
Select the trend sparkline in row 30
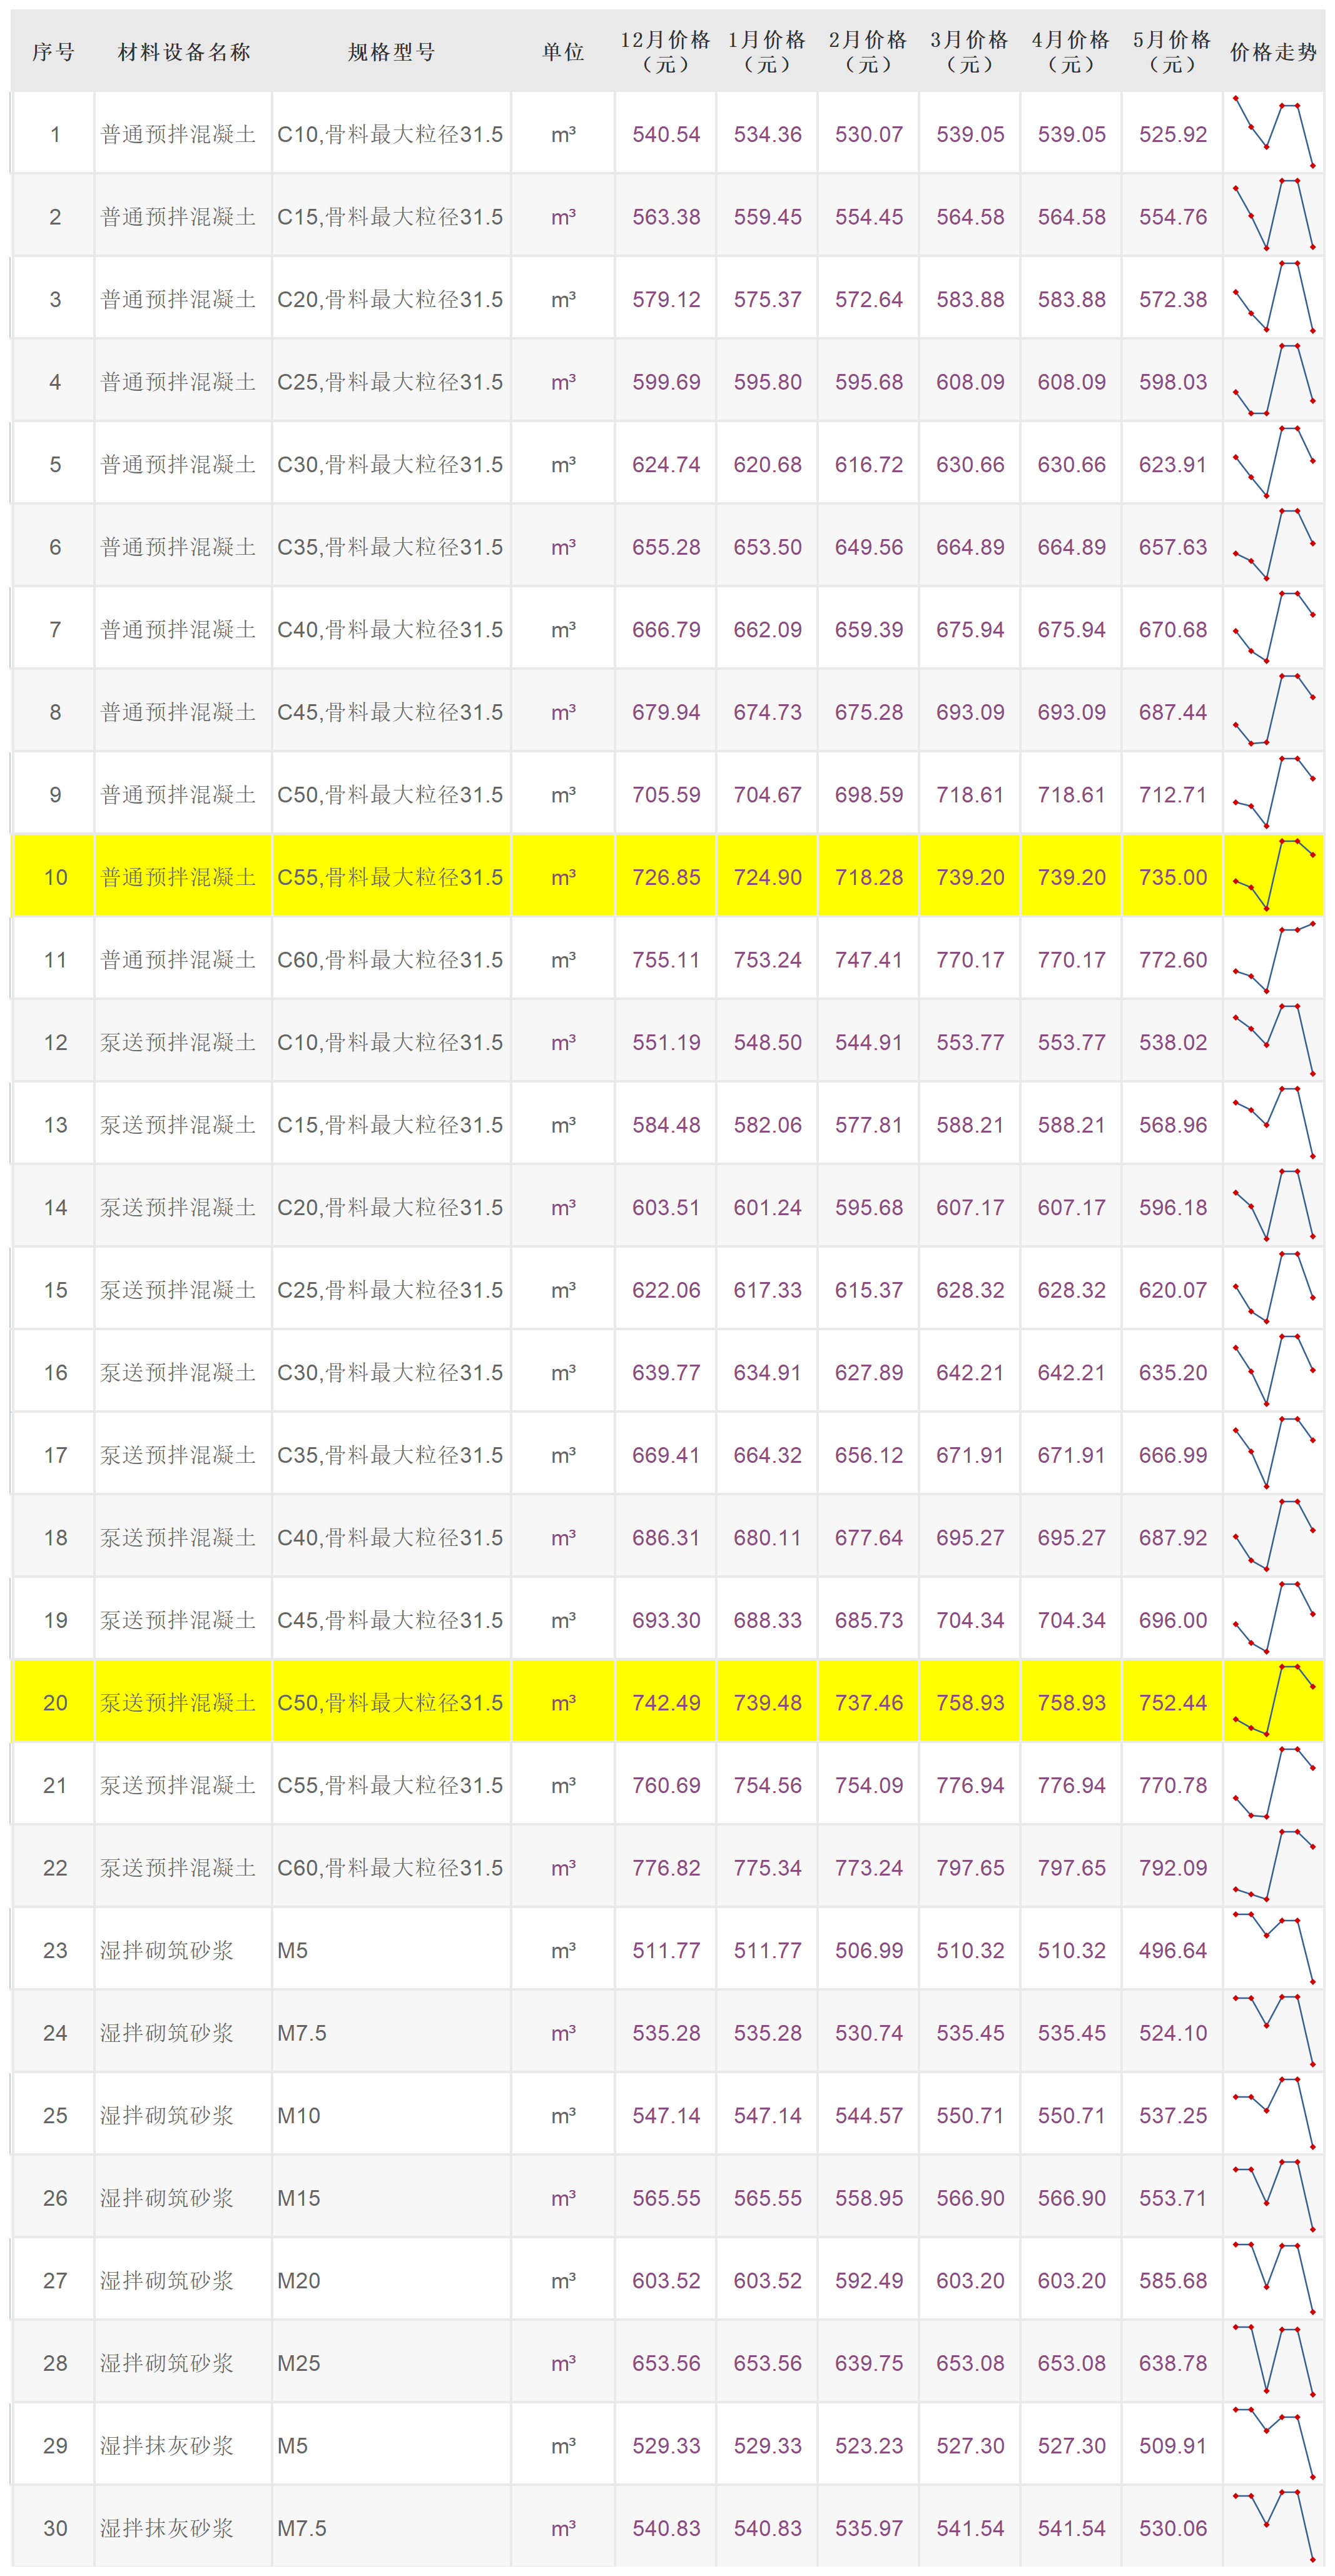pos(1273,2526)
